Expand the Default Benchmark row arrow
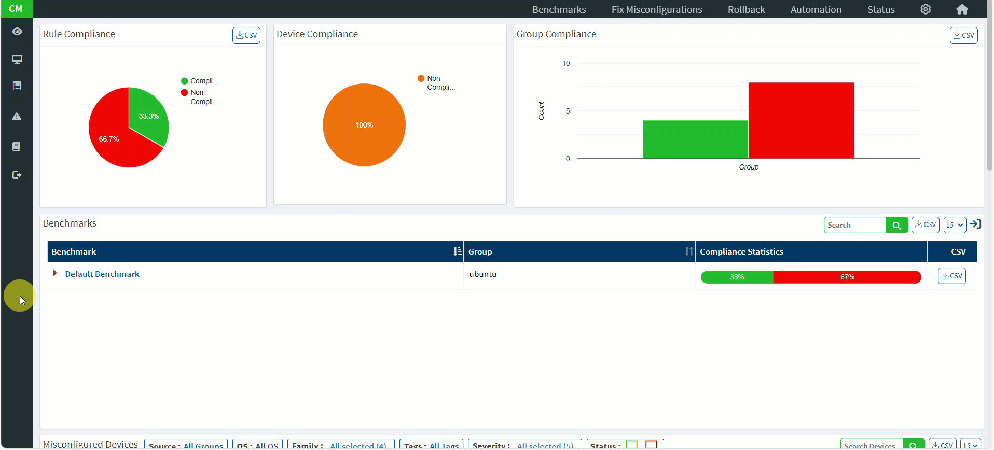The height and width of the screenshot is (450, 994). (x=55, y=273)
